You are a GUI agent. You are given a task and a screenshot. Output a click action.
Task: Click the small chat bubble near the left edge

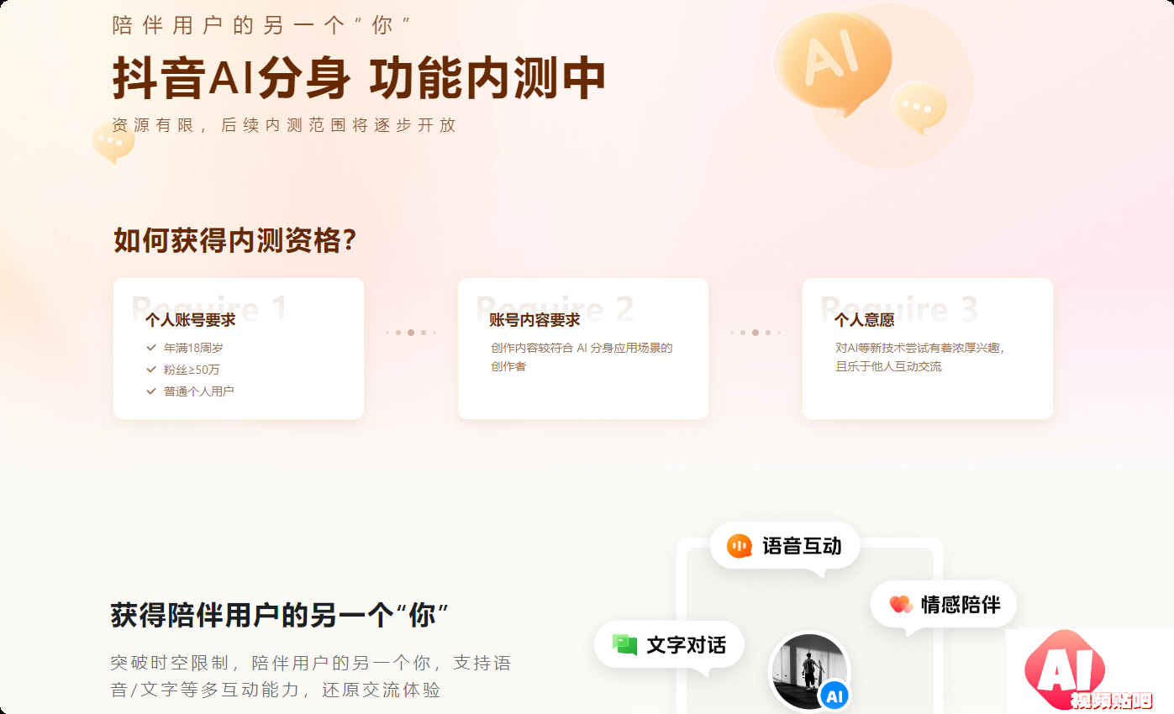113,143
